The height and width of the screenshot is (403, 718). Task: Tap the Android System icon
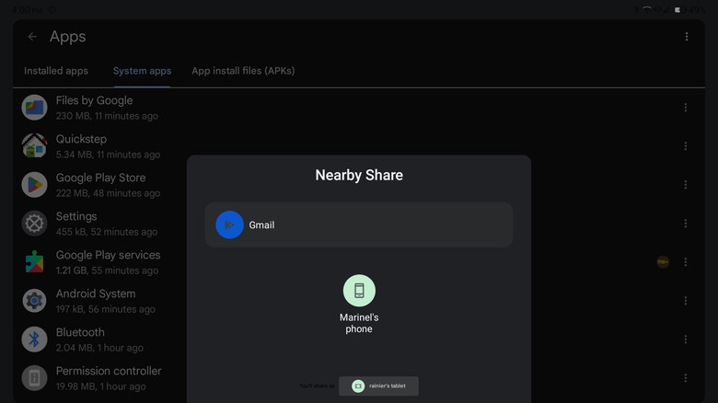pos(34,301)
